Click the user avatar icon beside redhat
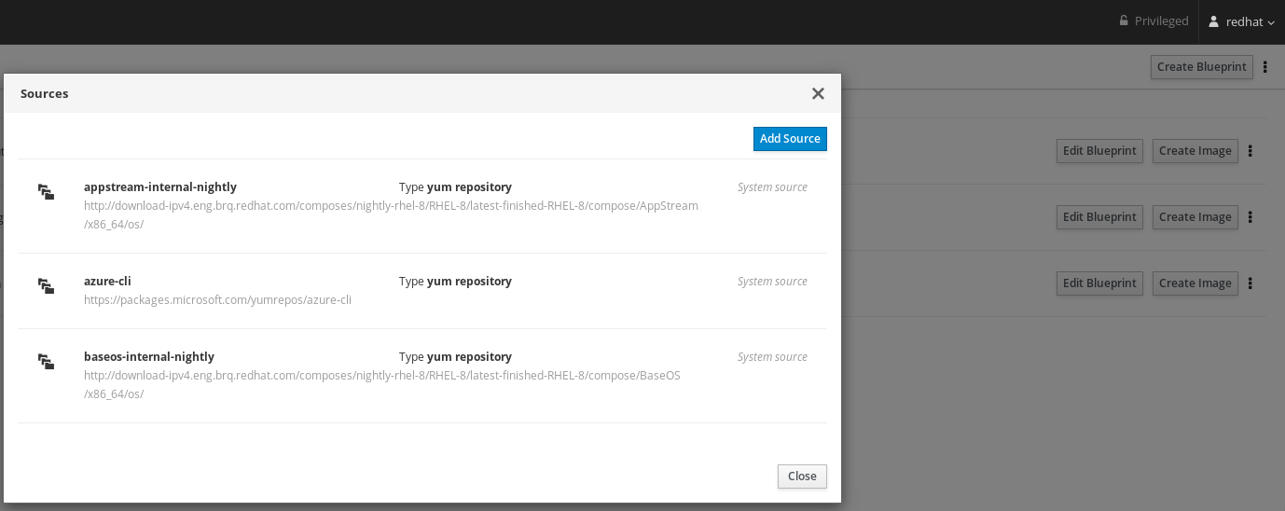Image resolution: width=1285 pixels, height=511 pixels. click(1213, 21)
